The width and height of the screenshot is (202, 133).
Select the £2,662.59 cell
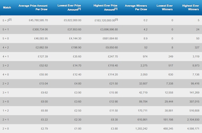(42, 47)
